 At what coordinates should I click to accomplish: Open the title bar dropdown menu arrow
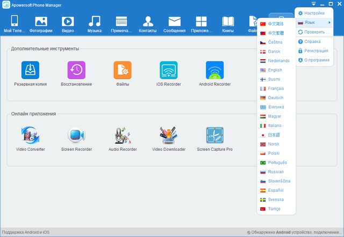313,4
